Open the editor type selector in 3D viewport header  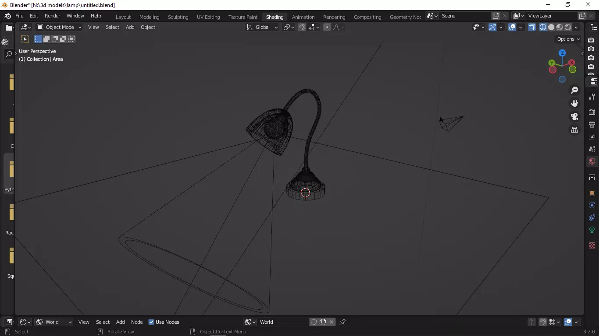click(x=26, y=27)
